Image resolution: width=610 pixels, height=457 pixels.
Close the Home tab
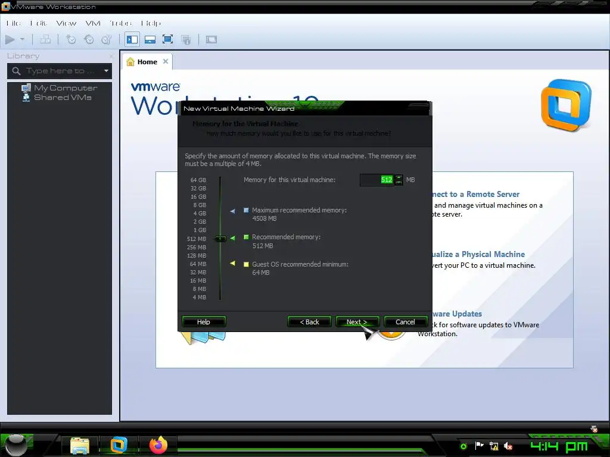(x=166, y=61)
